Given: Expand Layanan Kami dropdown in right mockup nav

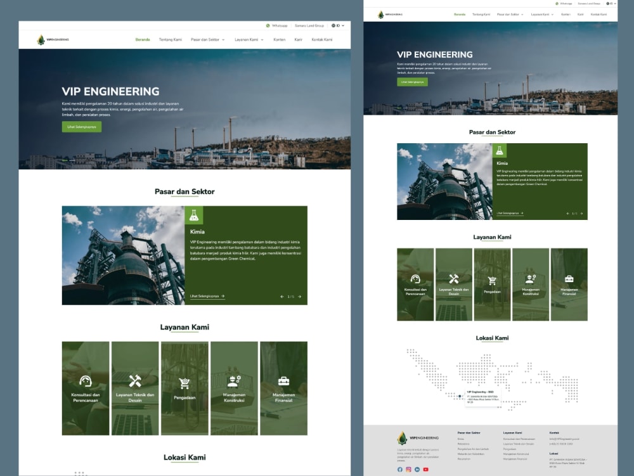Looking at the screenshot, I should 542,15.
